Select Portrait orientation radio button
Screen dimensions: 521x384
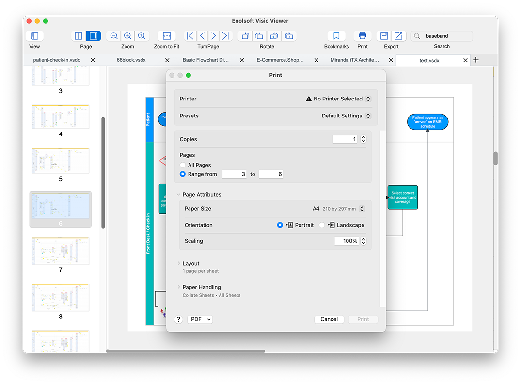point(280,225)
